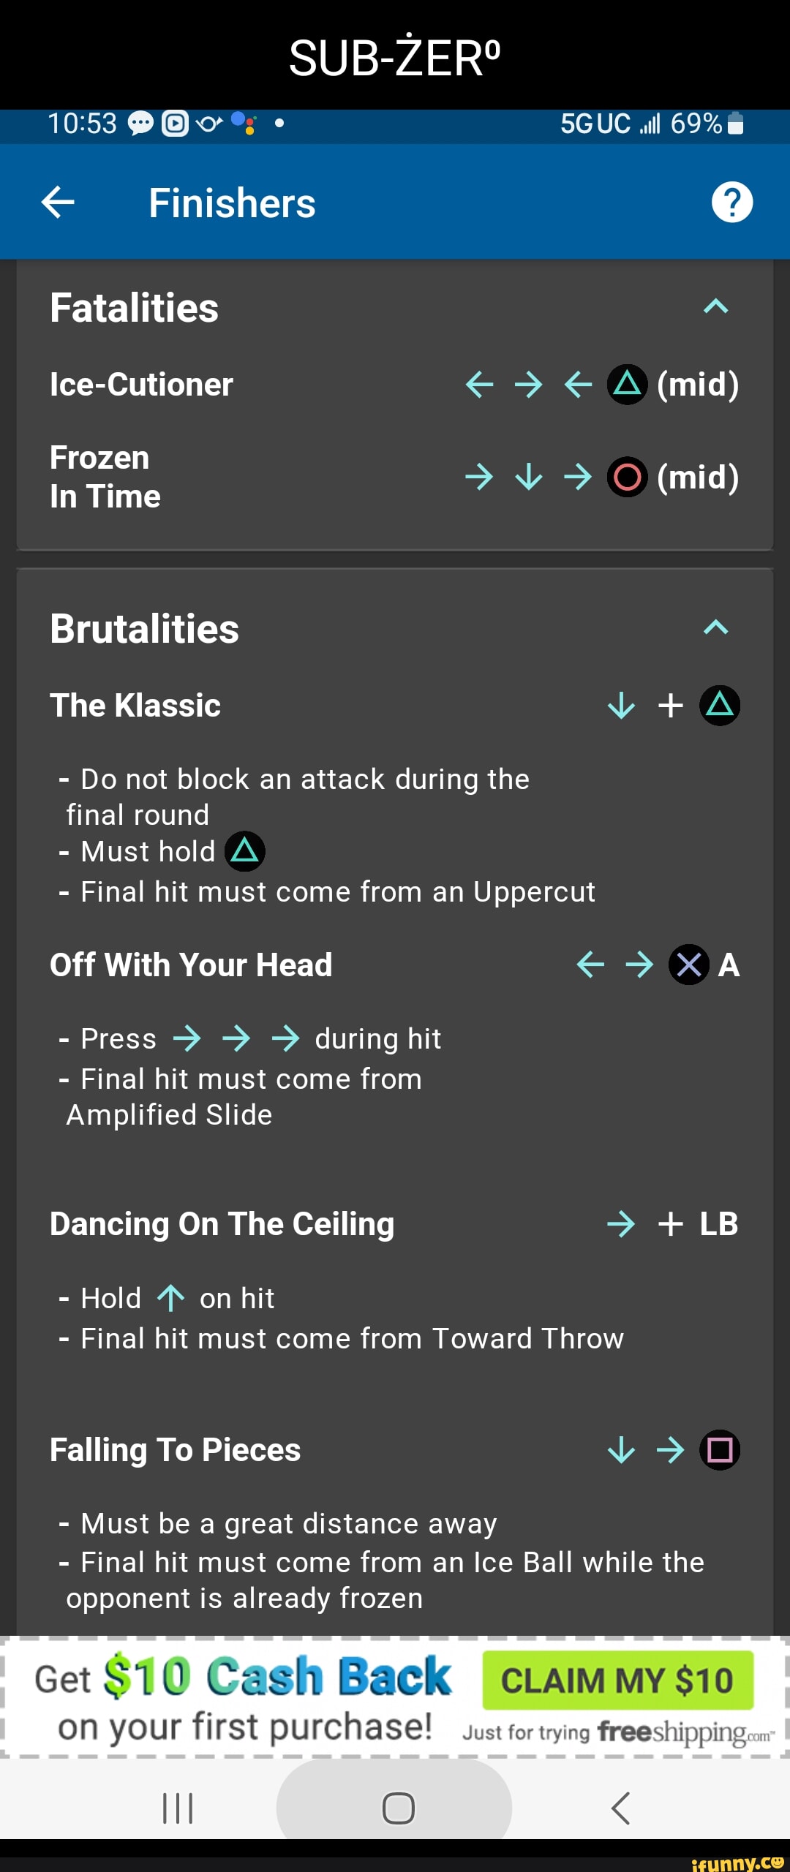Tap the square button icon for Falling To Pieces
Viewport: 790px width, 1872px height.
click(x=720, y=1449)
